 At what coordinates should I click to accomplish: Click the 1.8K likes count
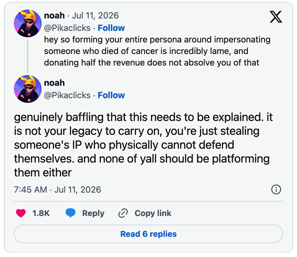(41, 213)
